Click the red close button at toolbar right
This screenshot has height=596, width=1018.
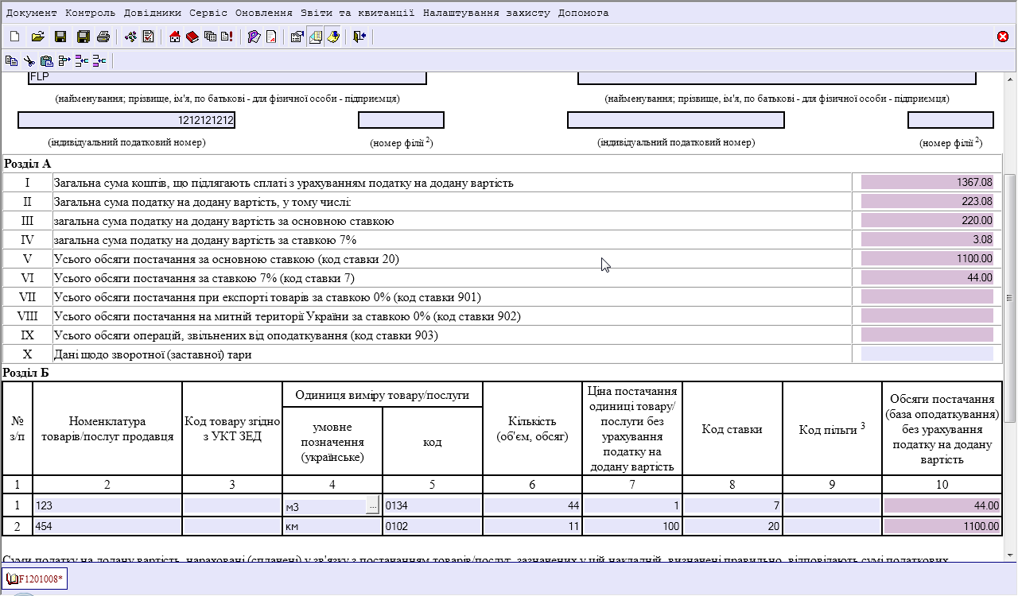pyautogui.click(x=1003, y=37)
